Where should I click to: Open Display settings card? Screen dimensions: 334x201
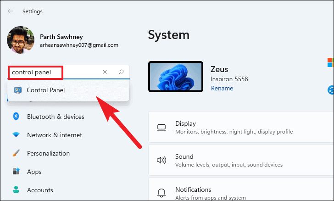[241, 127]
